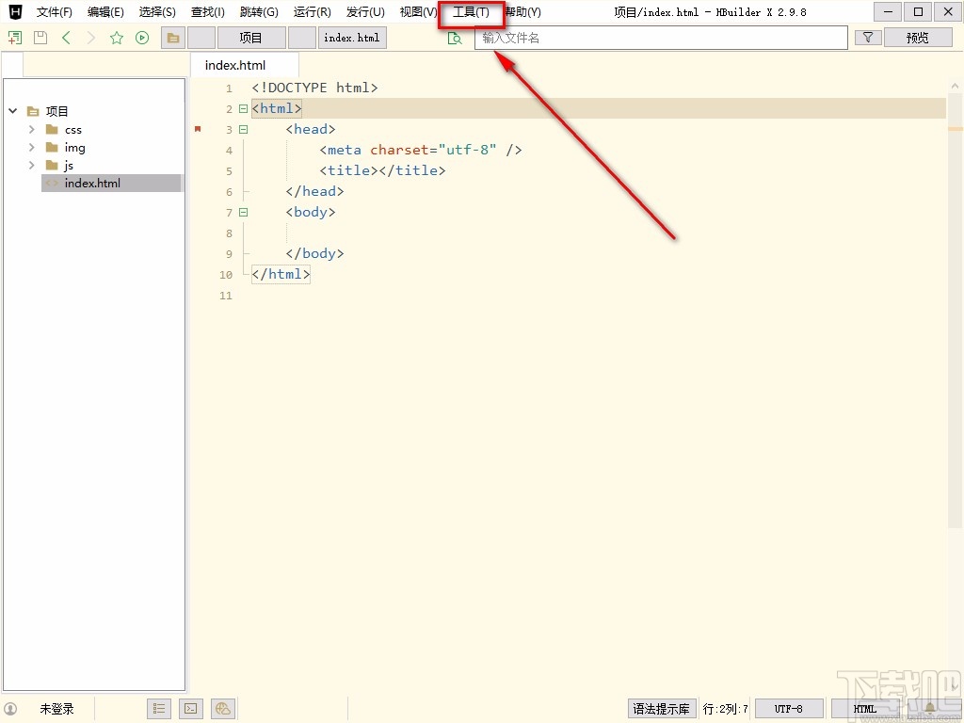Click the notification bell icon
The height and width of the screenshot is (723, 964).
coord(930,709)
